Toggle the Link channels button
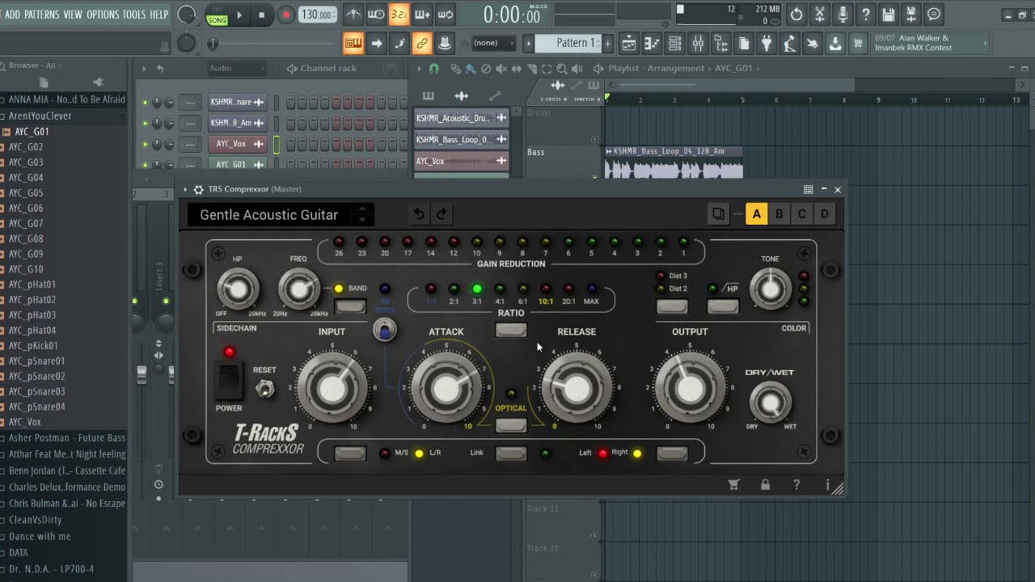The height and width of the screenshot is (582, 1035). [x=511, y=453]
